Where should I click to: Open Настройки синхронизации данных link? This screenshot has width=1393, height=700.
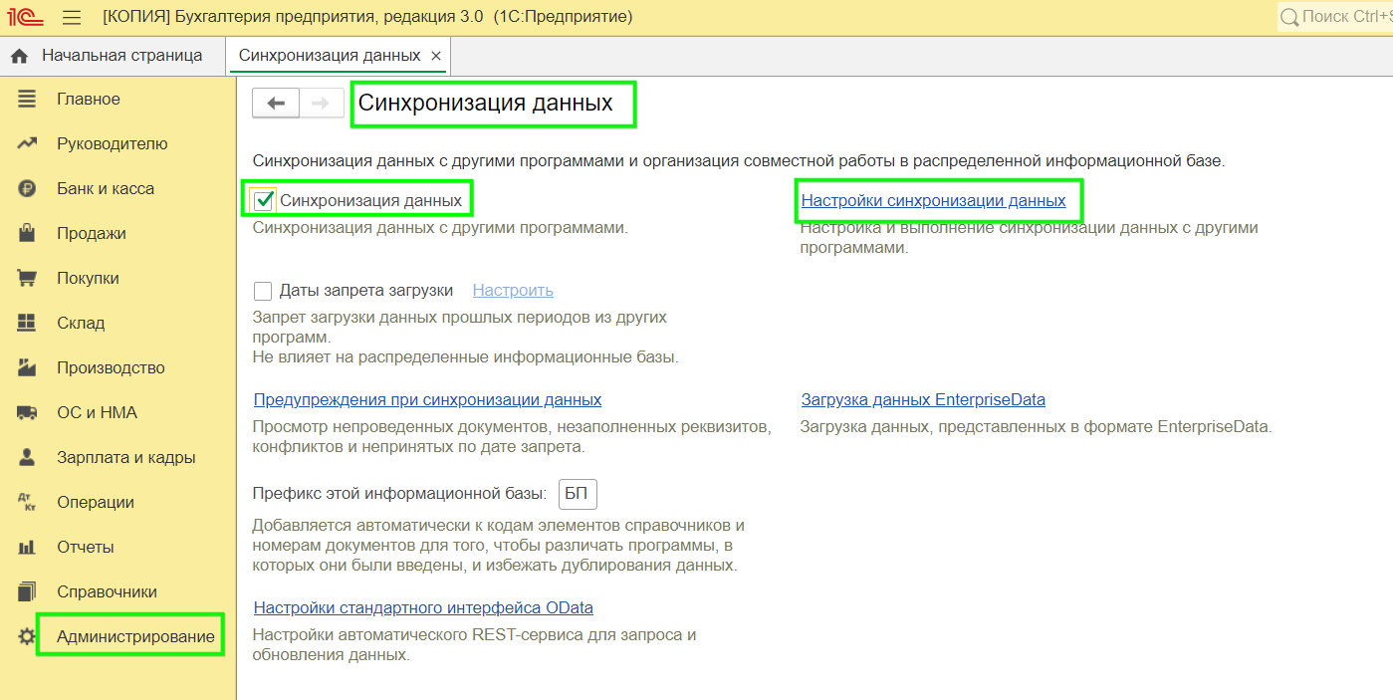point(933,200)
